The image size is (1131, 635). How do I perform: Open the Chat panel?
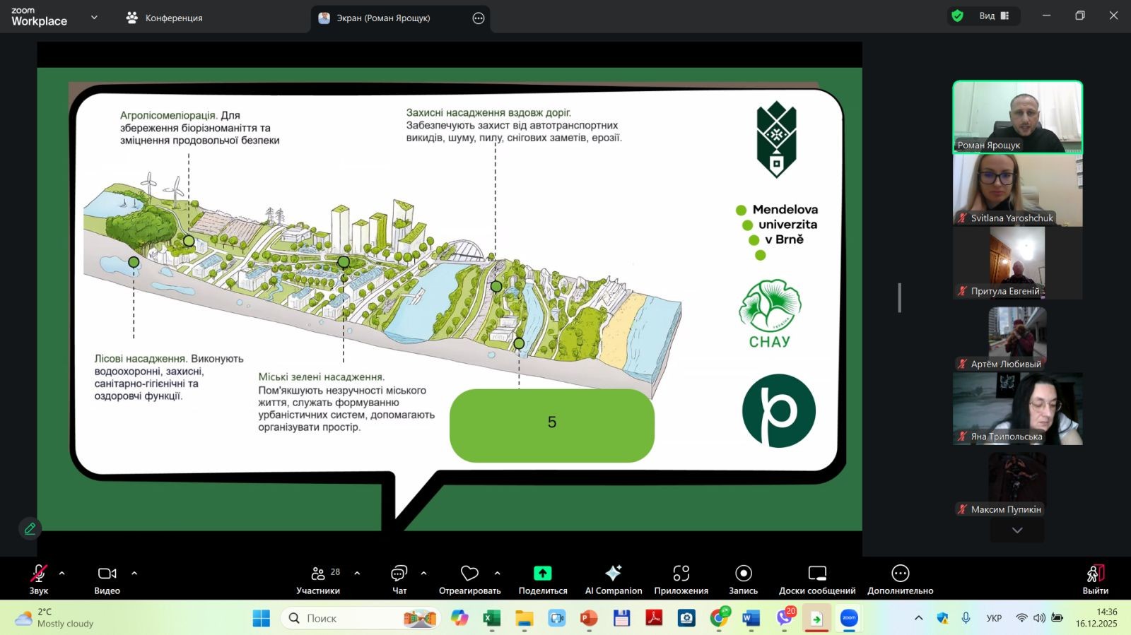click(399, 574)
